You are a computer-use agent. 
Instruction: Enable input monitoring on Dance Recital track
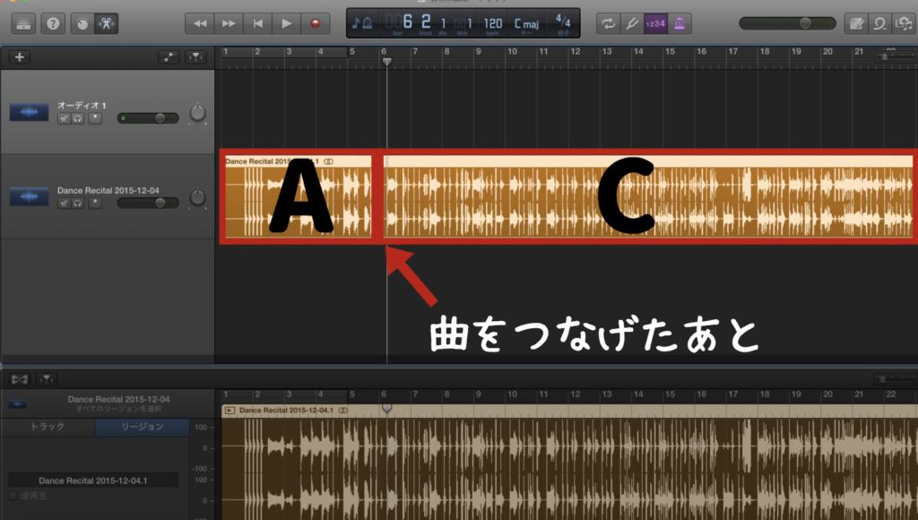click(95, 204)
